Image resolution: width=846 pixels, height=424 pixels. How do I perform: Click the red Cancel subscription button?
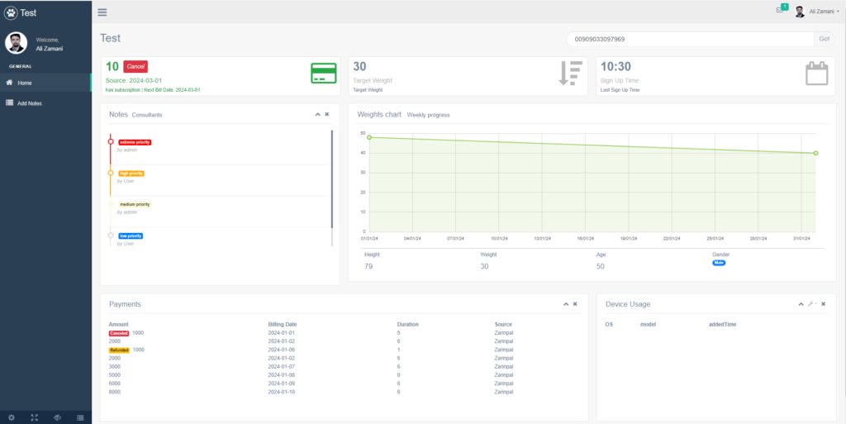tap(135, 66)
